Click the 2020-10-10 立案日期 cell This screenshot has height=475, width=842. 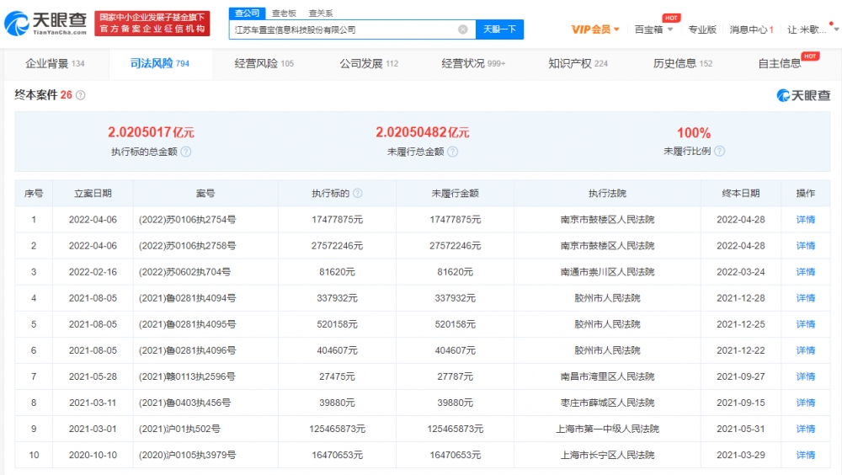point(93,455)
